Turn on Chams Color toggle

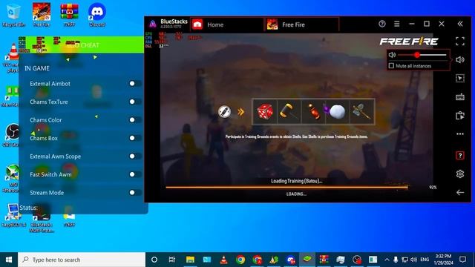pyautogui.click(x=135, y=120)
